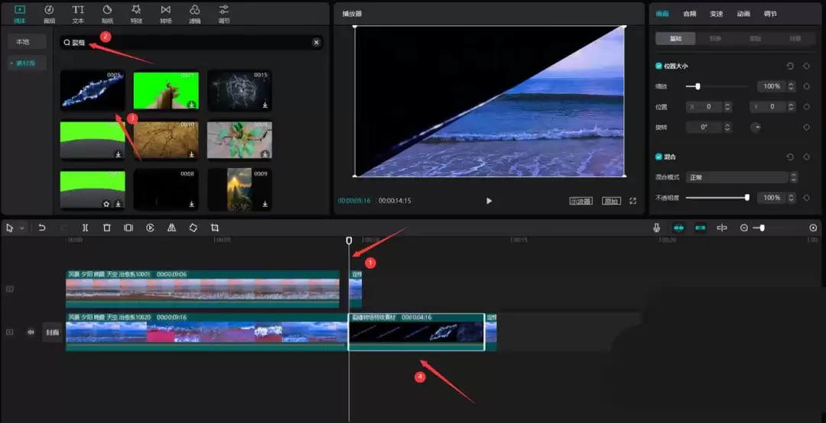Uncheck the 位置大小 checkbox

pos(659,66)
